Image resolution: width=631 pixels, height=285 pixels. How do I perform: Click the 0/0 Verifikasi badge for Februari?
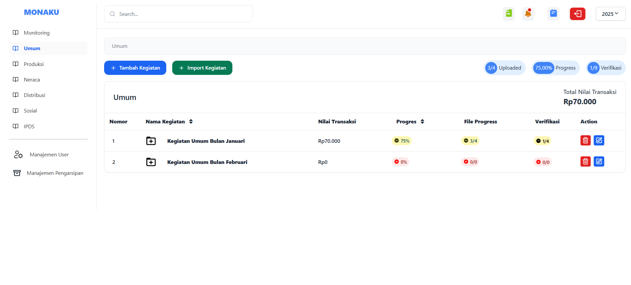(x=542, y=162)
